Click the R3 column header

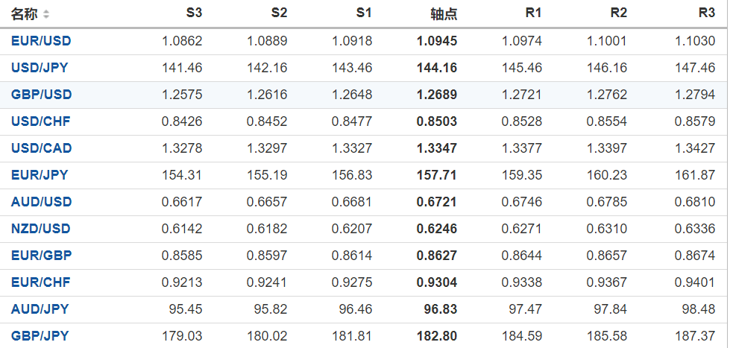coord(707,13)
